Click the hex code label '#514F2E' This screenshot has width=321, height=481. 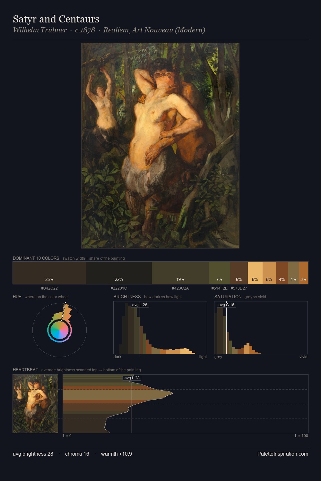coord(220,288)
